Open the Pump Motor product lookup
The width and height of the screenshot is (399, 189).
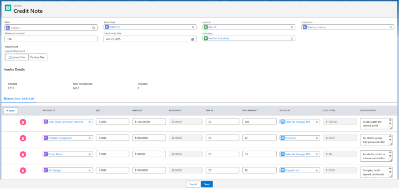coord(65,154)
